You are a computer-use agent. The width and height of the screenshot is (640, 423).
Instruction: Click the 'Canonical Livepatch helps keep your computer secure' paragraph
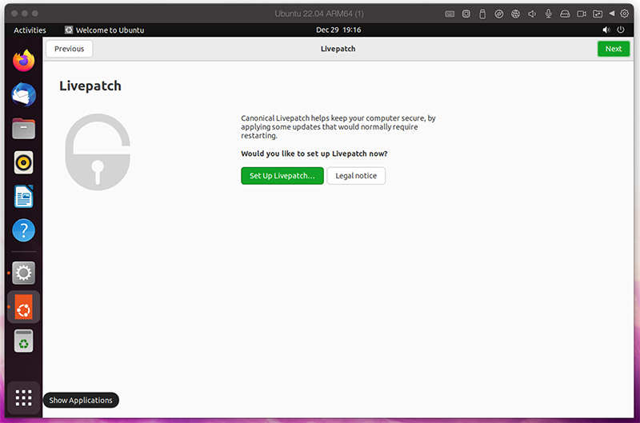point(338,127)
